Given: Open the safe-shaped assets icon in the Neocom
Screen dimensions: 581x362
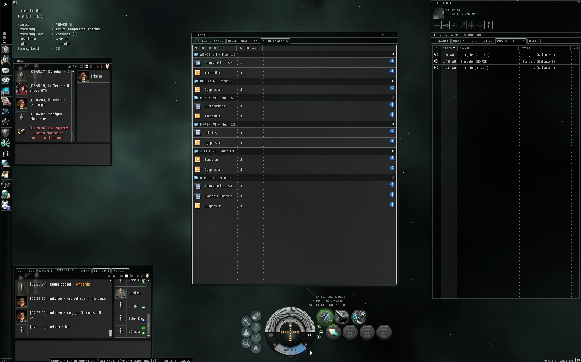Looking at the screenshot, I should pos(6,133).
